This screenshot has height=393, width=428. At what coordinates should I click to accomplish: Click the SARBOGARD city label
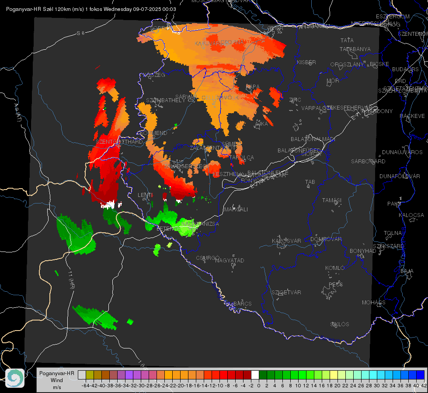(368, 162)
